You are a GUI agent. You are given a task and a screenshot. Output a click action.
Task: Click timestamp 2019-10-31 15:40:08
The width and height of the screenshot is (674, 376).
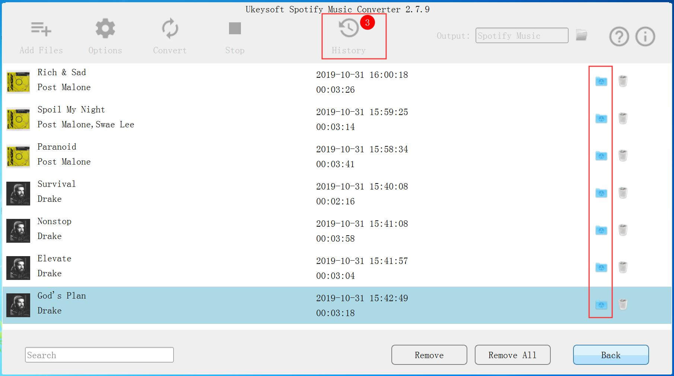pos(362,187)
